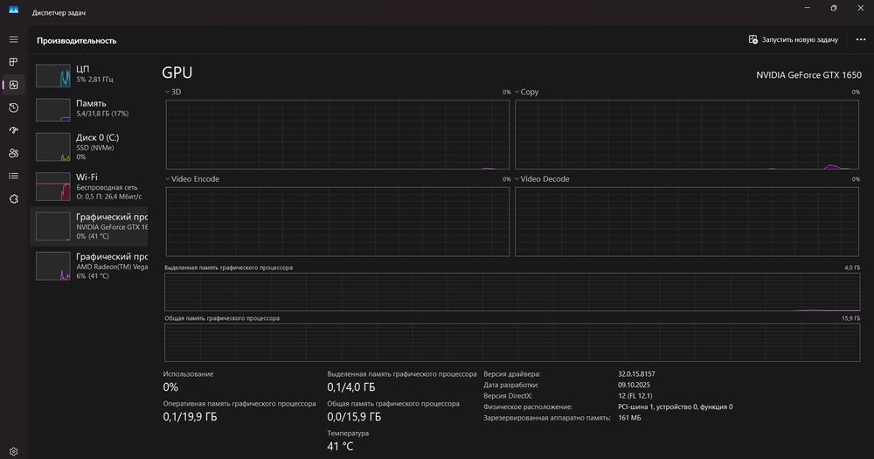Viewport: 874px width, 459px height.
Task: Select the ЦП performance item
Action: pyautogui.click(x=89, y=75)
